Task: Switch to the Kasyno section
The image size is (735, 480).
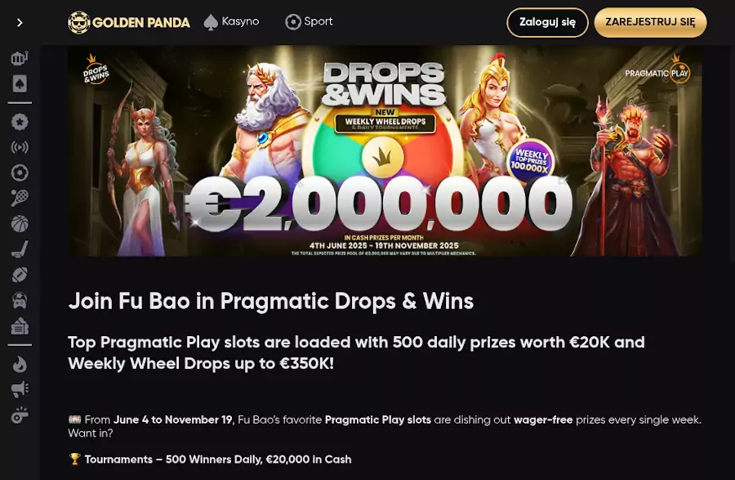Action: (231, 21)
